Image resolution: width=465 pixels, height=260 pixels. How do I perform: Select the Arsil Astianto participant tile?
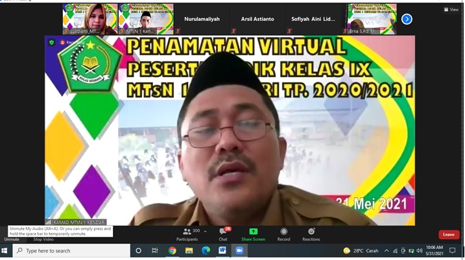coord(258,19)
